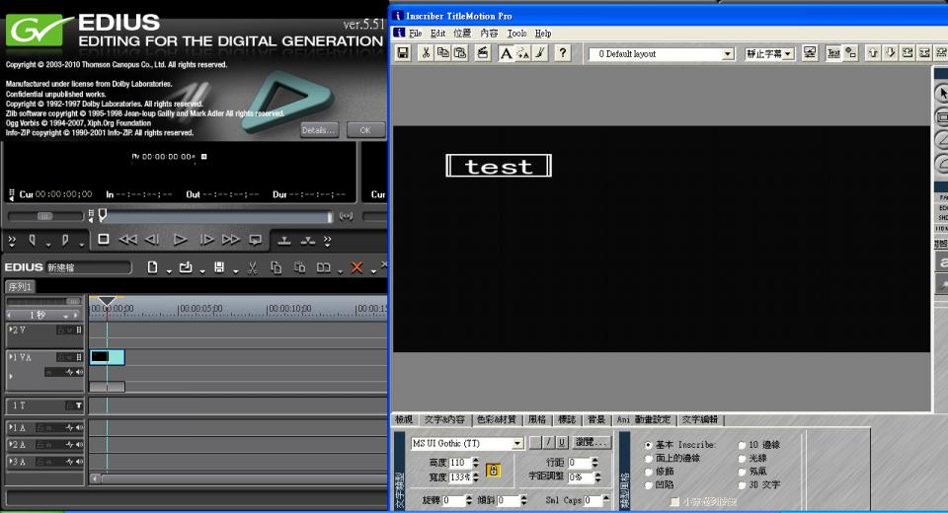Select the 3D 文字 radio button
The height and width of the screenshot is (513, 948).
click(x=742, y=485)
